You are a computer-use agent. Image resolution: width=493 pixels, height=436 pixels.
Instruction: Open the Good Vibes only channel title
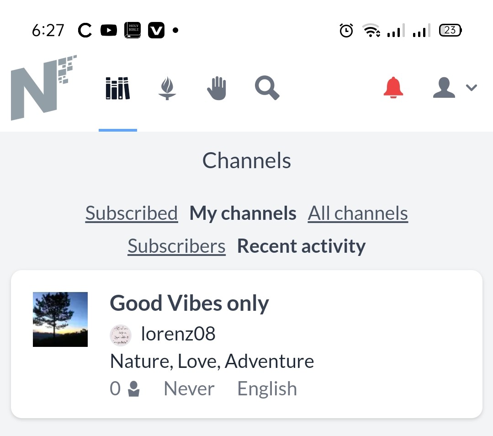pyautogui.click(x=189, y=303)
